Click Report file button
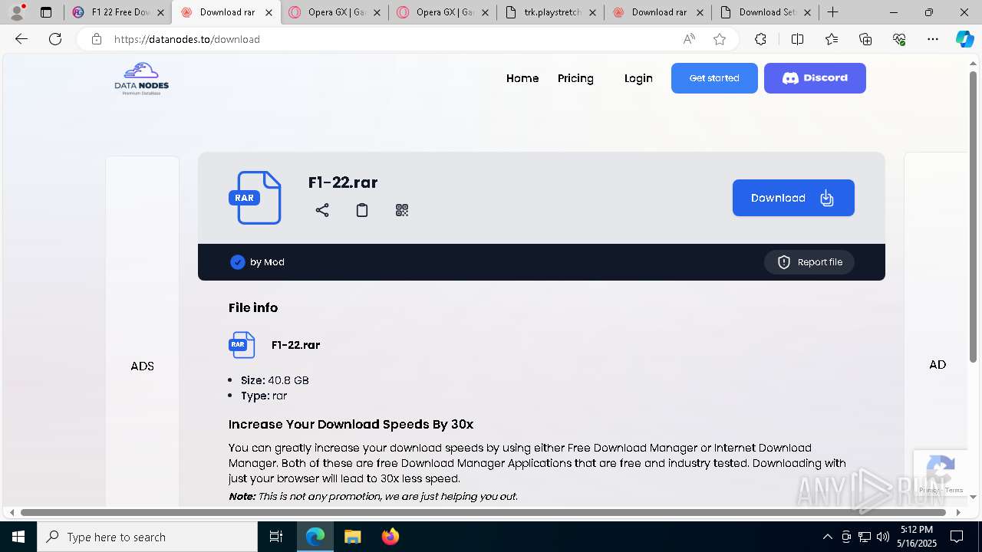The width and height of the screenshot is (982, 552). pyautogui.click(x=809, y=262)
